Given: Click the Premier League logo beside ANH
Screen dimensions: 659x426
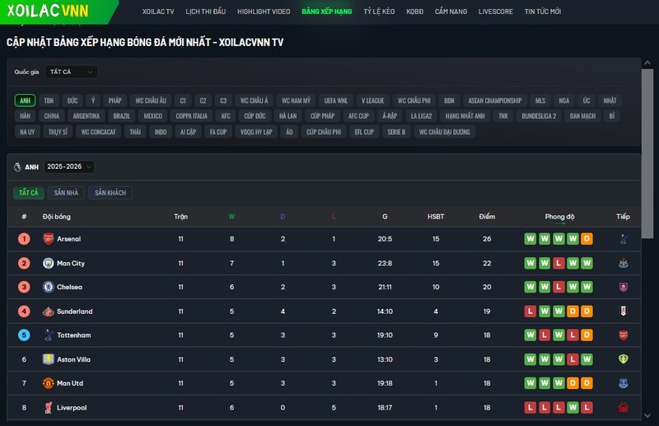Looking at the screenshot, I should [18, 167].
